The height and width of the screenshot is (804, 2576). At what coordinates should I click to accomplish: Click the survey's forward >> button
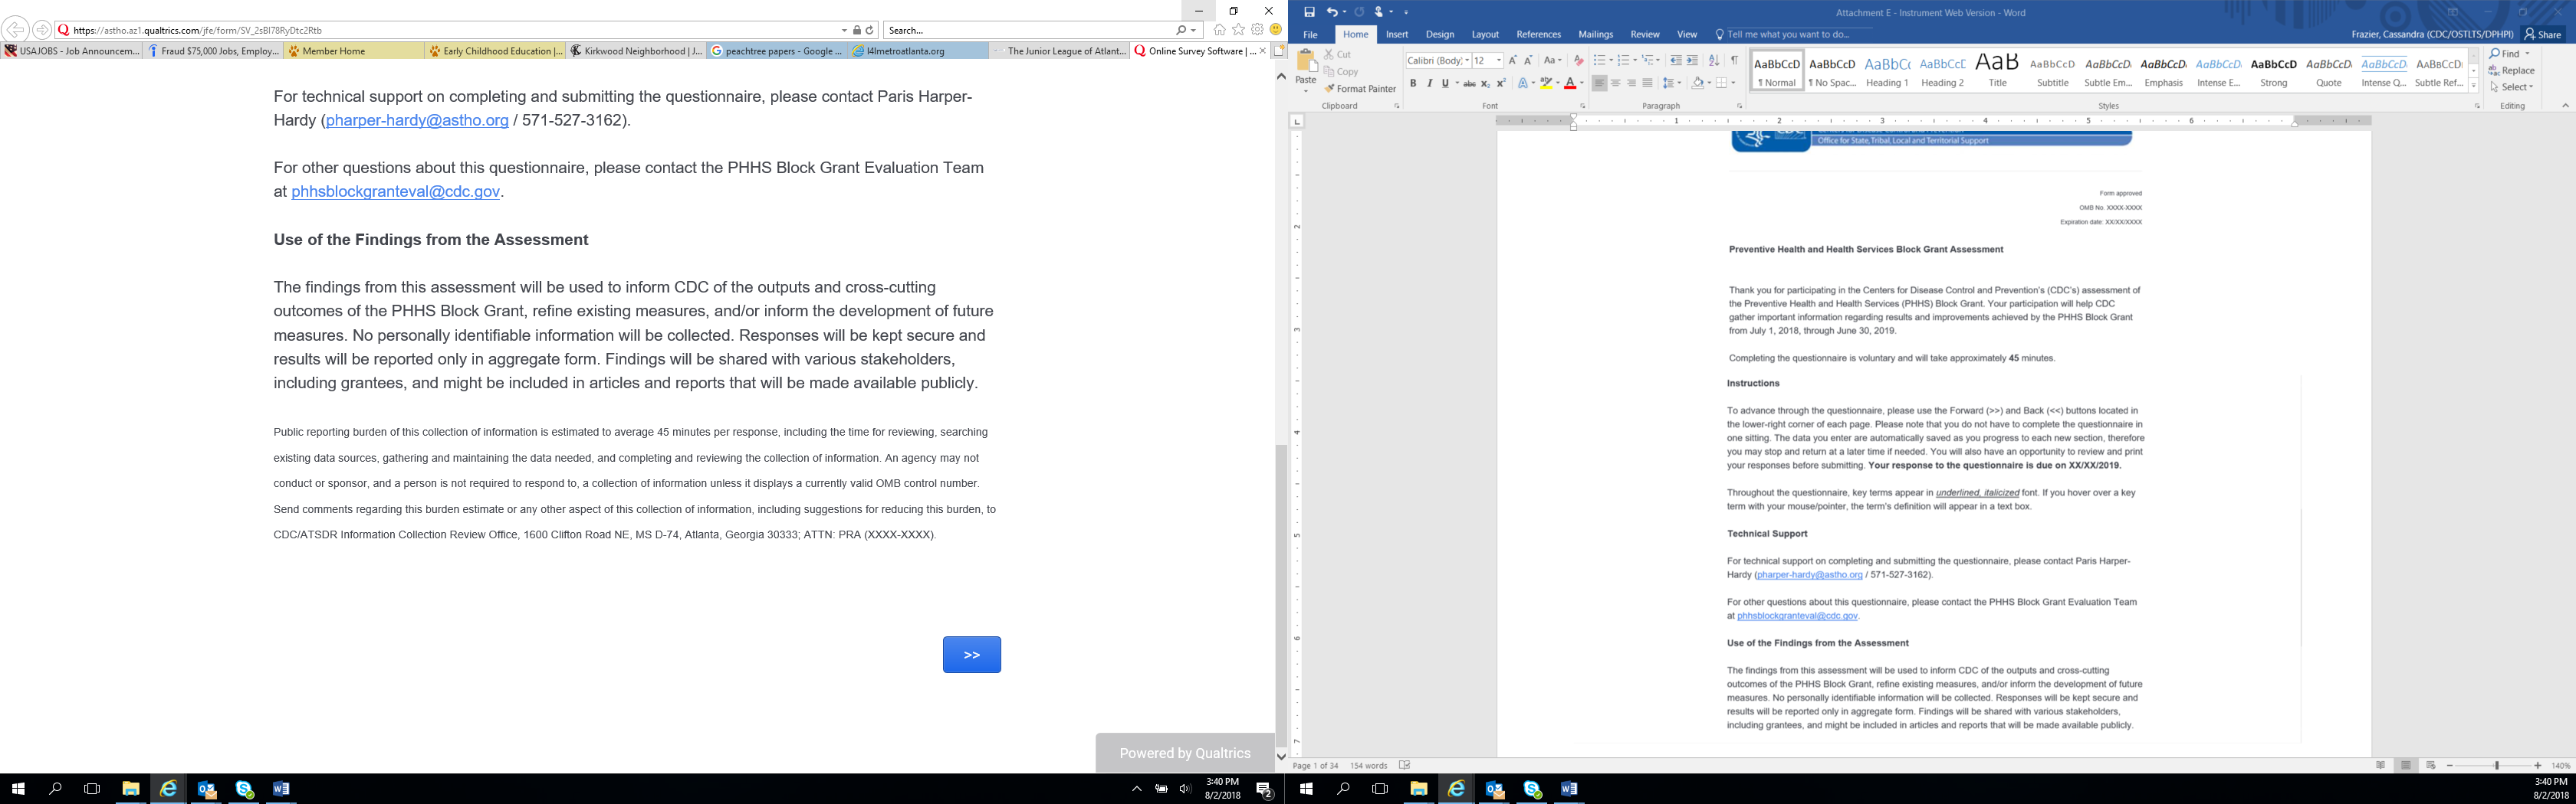972,655
